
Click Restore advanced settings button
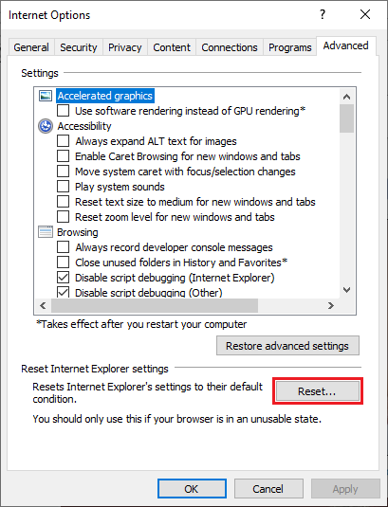[287, 346]
